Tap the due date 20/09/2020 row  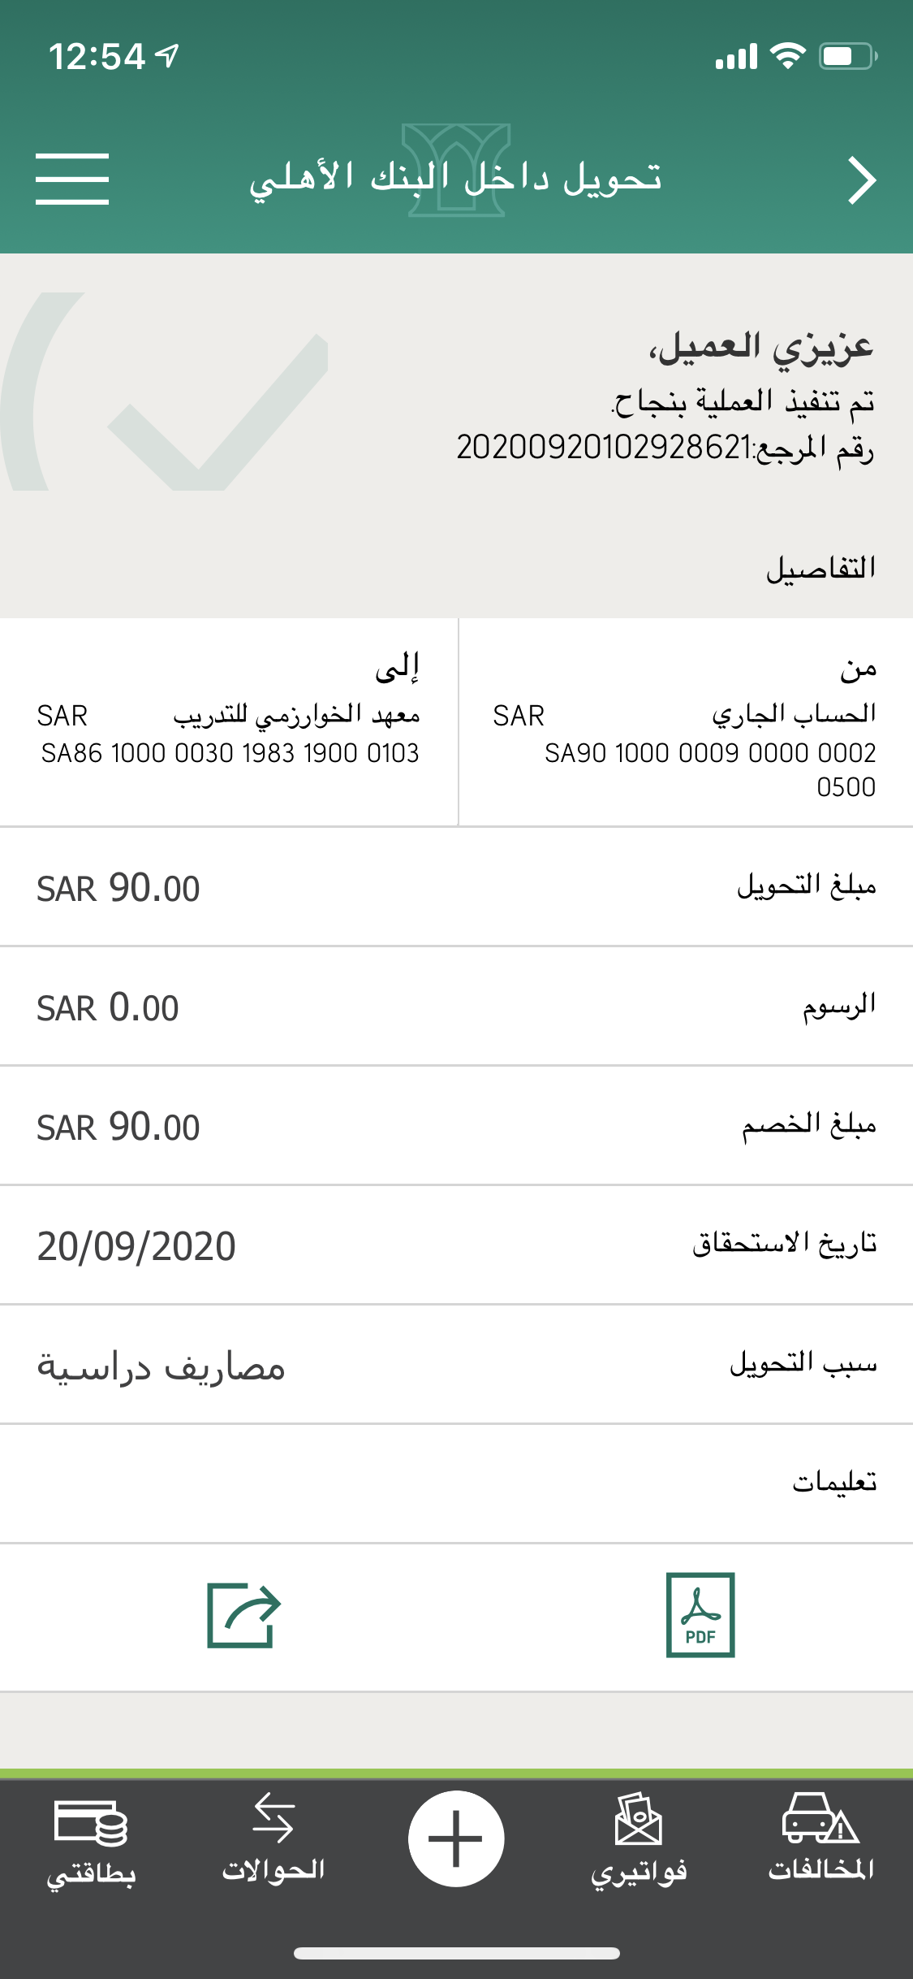(x=456, y=1245)
